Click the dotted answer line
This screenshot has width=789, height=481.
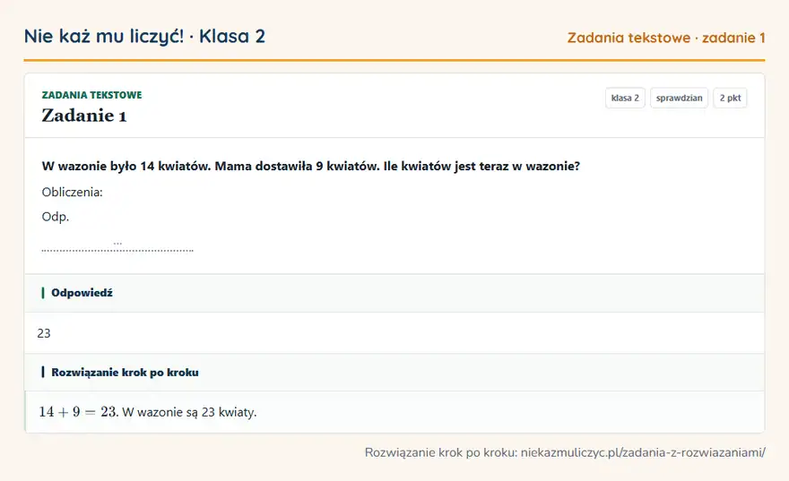117,249
